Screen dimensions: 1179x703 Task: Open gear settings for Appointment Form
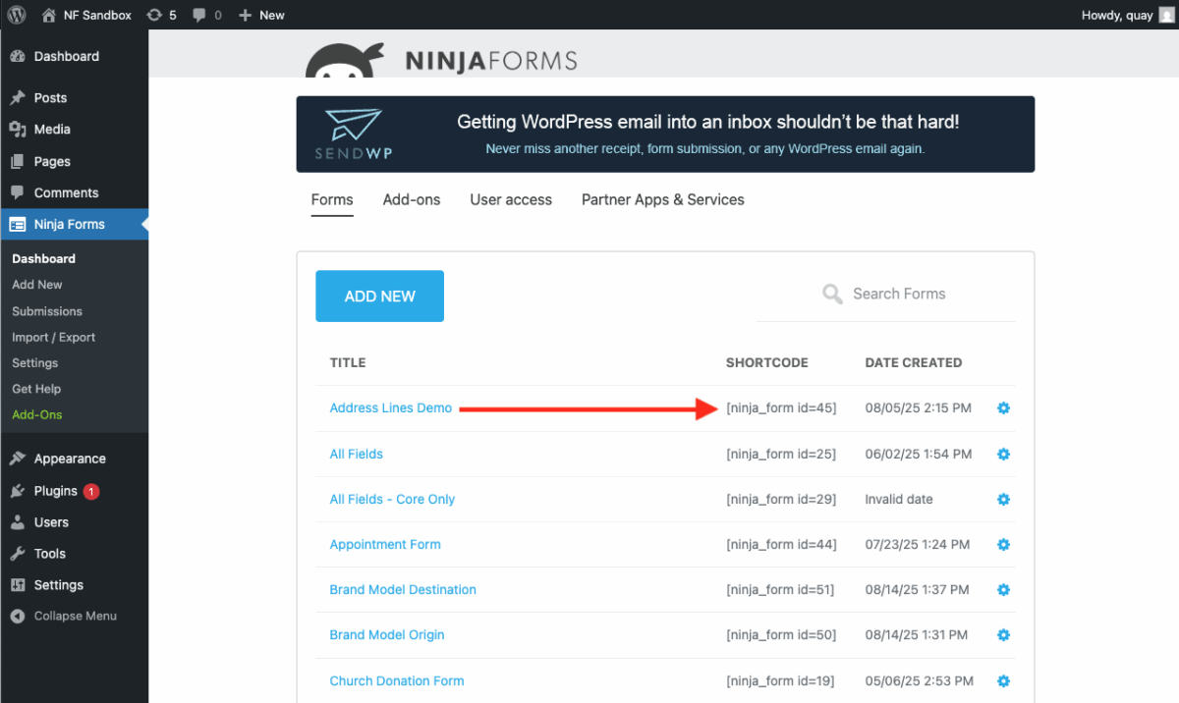pyautogui.click(x=1003, y=544)
